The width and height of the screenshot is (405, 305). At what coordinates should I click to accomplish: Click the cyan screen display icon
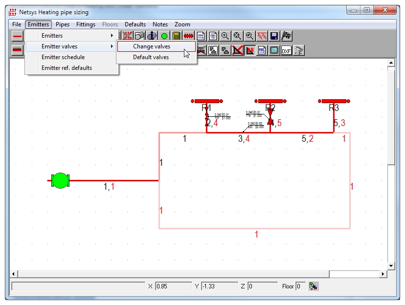[x=274, y=50]
